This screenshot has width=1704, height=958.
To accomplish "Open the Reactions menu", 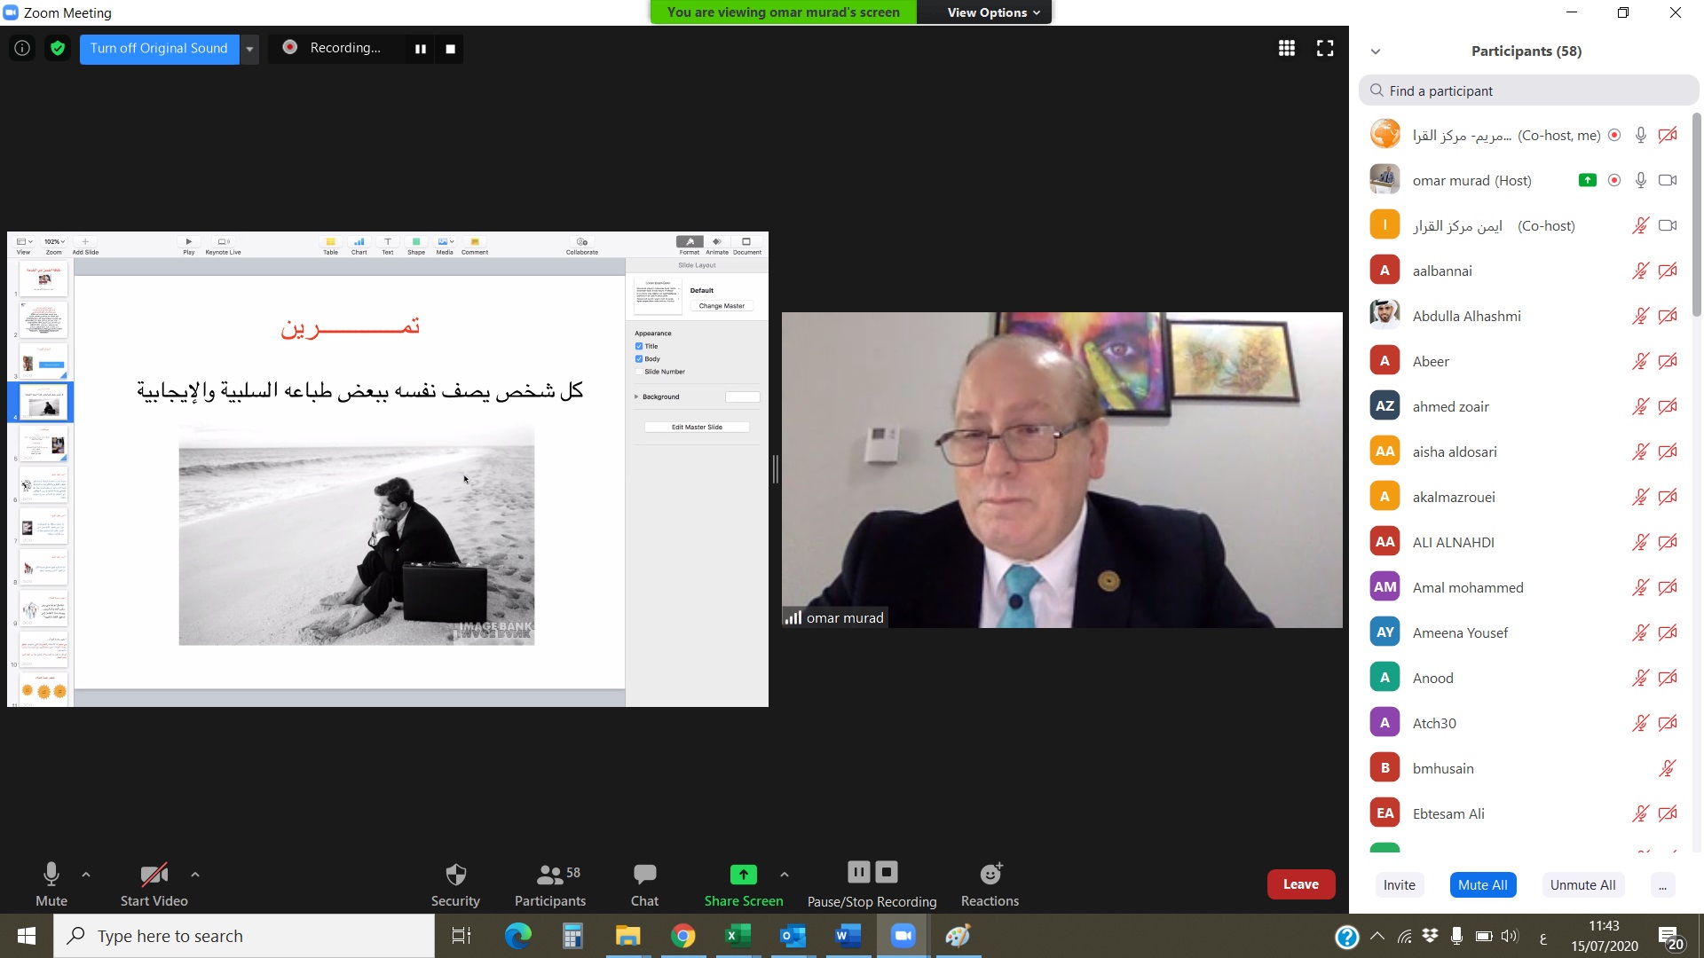I will [x=990, y=884].
